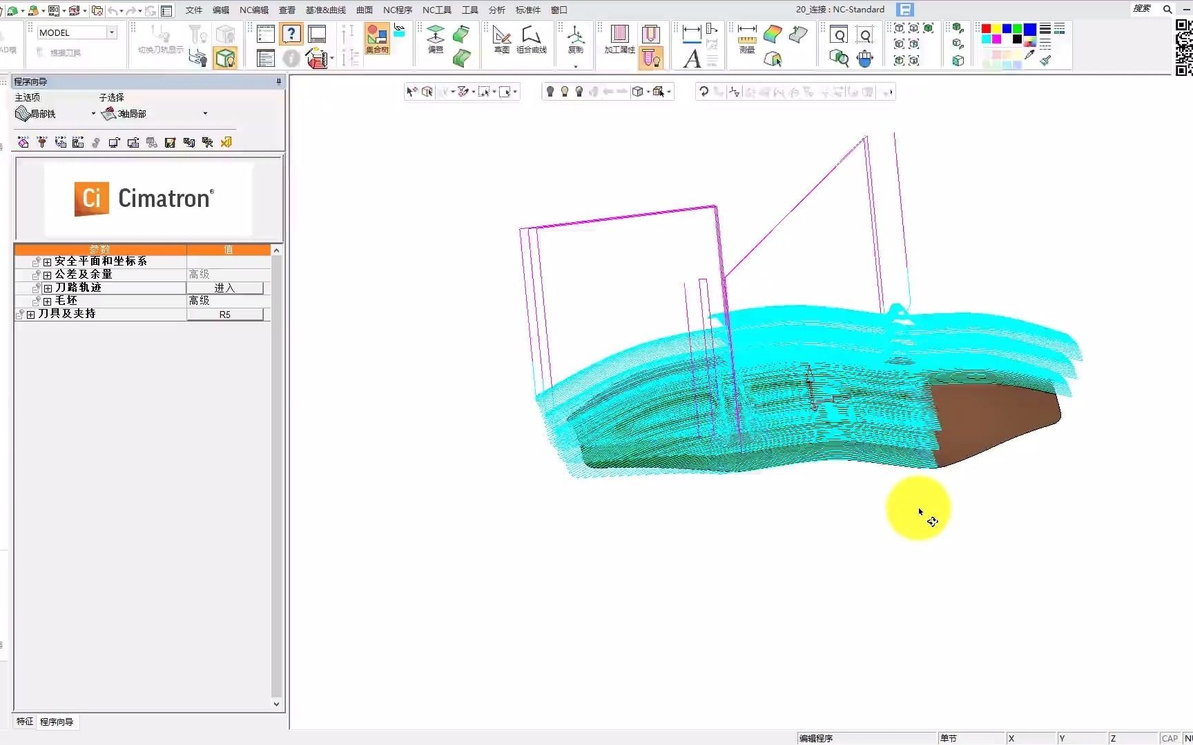Switch to the 特征 tab
This screenshot has height=745, width=1193.
pyautogui.click(x=25, y=722)
